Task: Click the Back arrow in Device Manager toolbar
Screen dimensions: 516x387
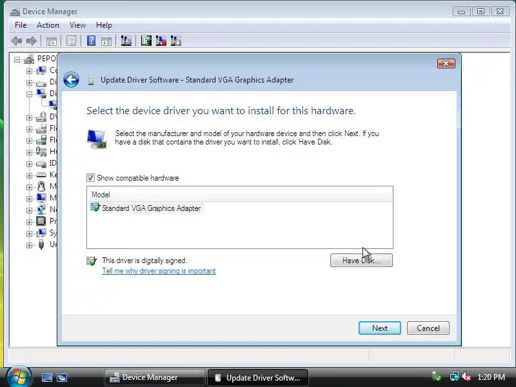Action: click(17, 41)
